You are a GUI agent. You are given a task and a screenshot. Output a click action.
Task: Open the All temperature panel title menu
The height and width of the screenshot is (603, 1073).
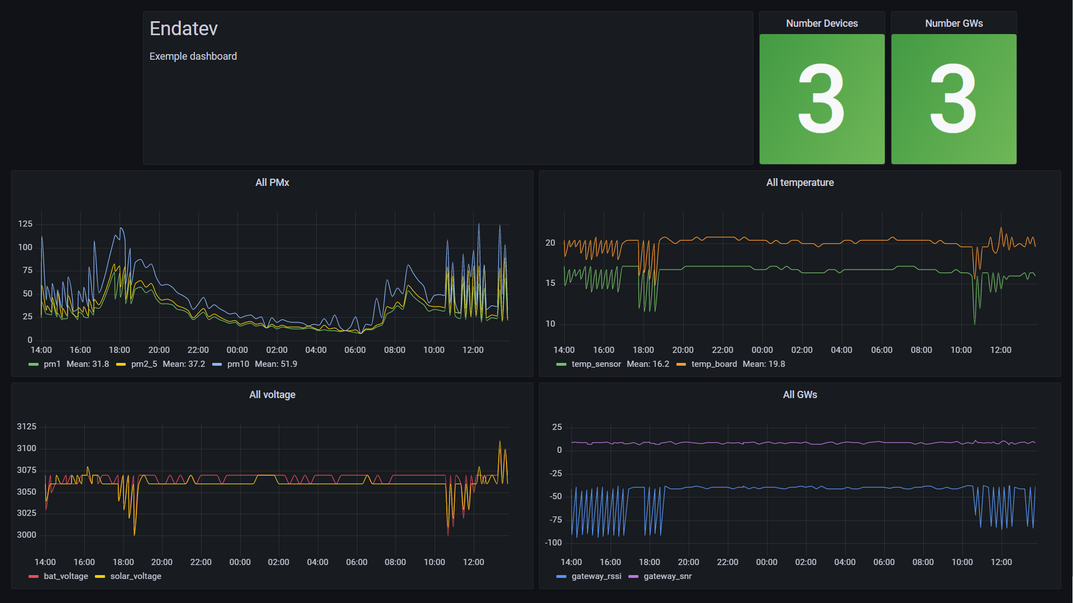799,183
